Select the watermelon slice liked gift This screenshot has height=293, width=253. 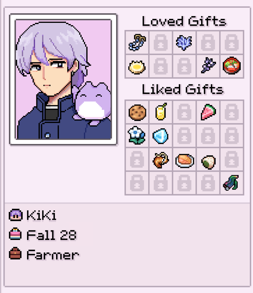208,112
